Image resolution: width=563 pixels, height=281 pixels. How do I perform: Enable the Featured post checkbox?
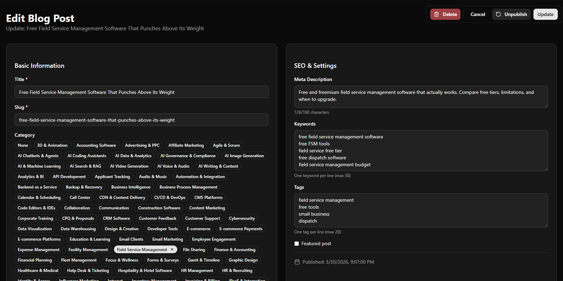(296, 243)
